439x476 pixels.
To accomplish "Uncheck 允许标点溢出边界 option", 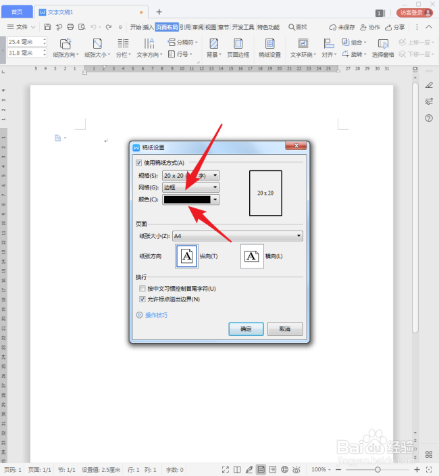I will pyautogui.click(x=143, y=299).
